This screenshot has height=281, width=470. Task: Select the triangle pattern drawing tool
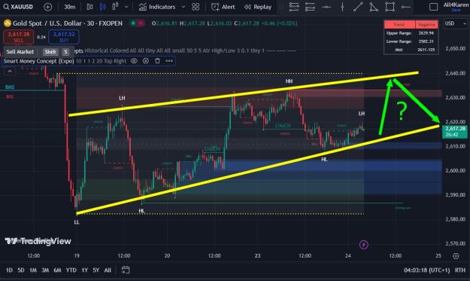pos(374,7)
